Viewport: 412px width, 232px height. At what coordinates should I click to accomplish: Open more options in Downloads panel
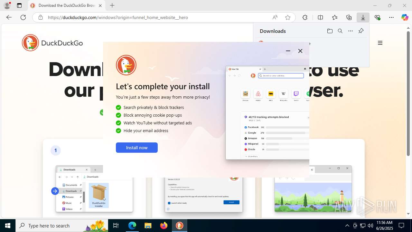351,31
